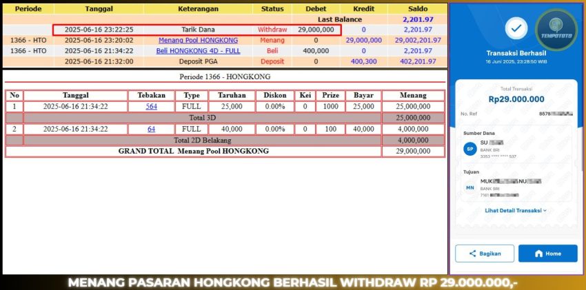Open the 64 tebakan link

tap(152, 129)
